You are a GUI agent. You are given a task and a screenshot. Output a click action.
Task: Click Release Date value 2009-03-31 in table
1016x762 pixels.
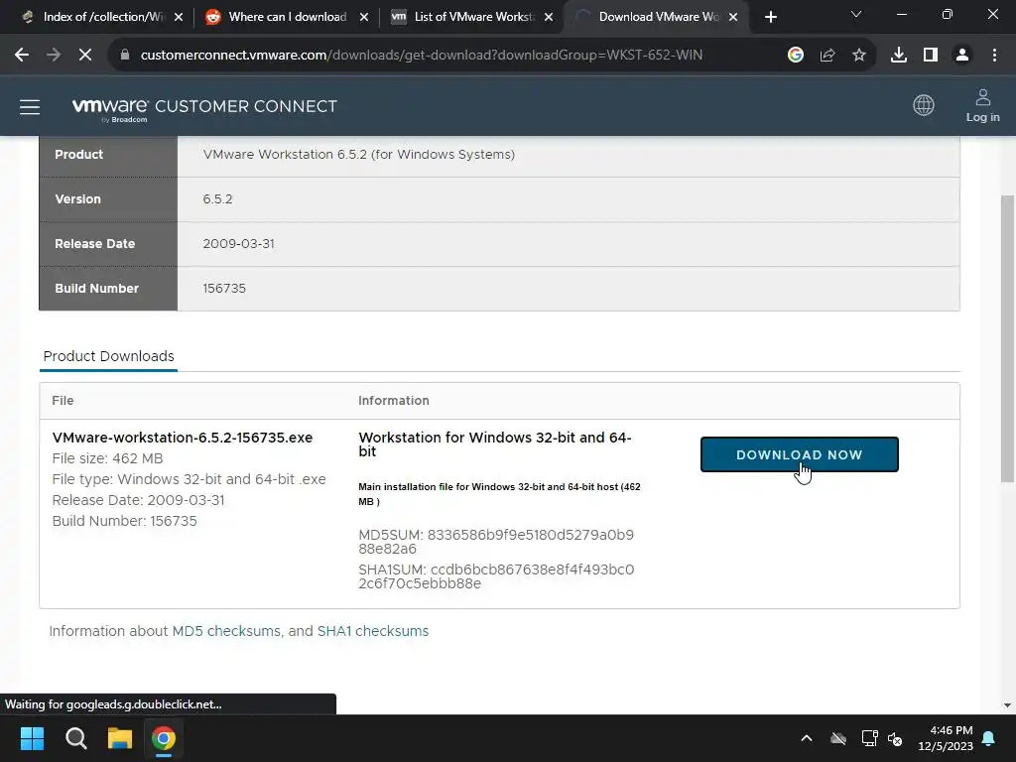click(x=238, y=244)
